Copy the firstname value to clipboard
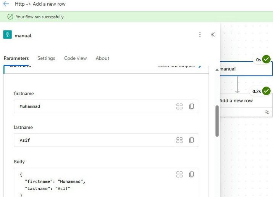 click(191, 107)
